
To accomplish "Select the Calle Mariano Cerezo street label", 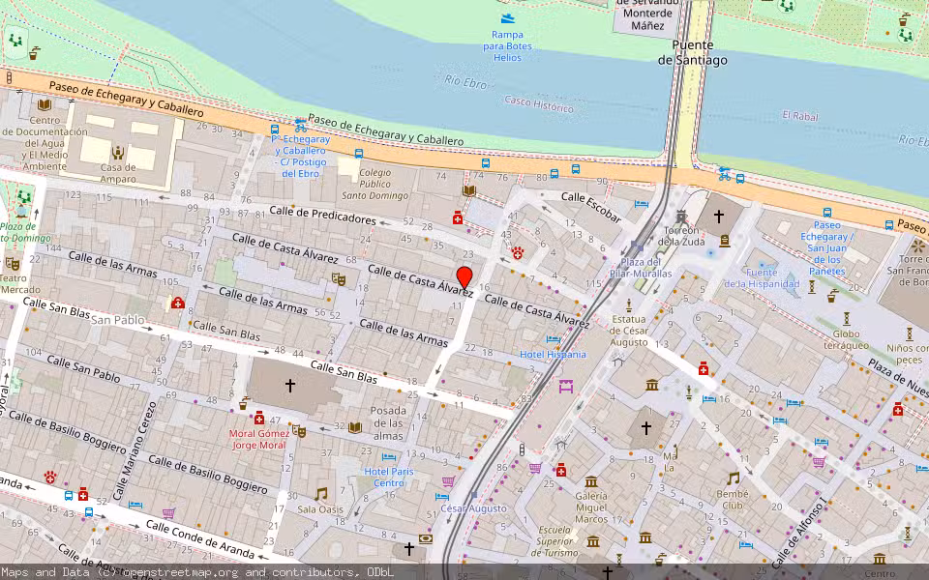I will tap(136, 451).
